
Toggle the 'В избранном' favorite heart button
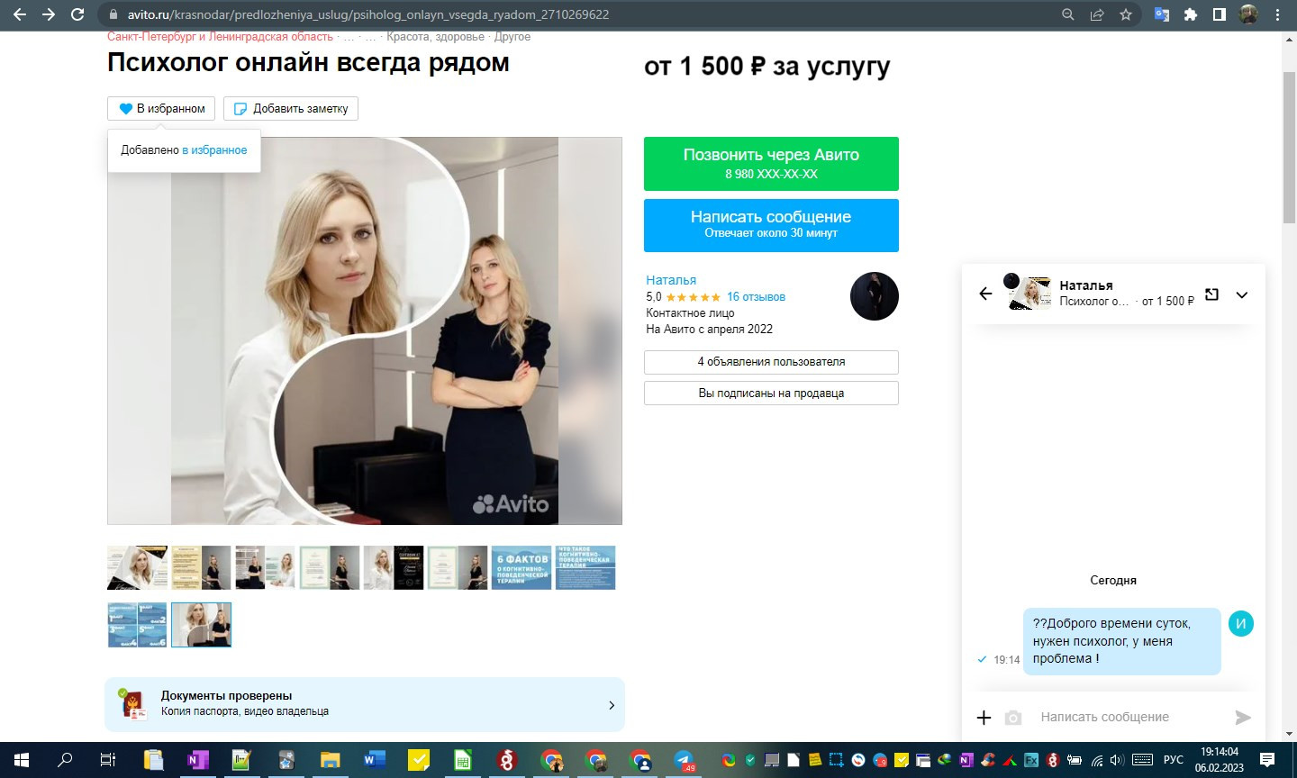pyautogui.click(x=161, y=108)
